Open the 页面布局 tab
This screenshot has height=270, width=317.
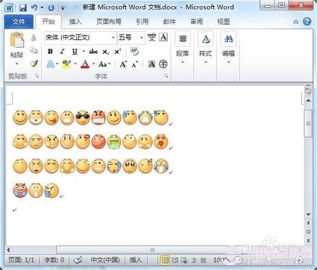coord(108,22)
